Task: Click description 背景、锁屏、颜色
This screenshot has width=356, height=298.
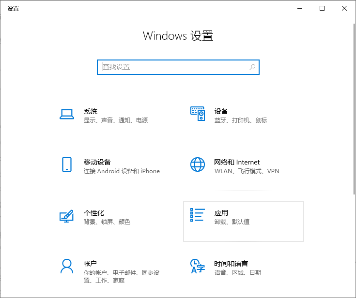Action: pos(107,222)
